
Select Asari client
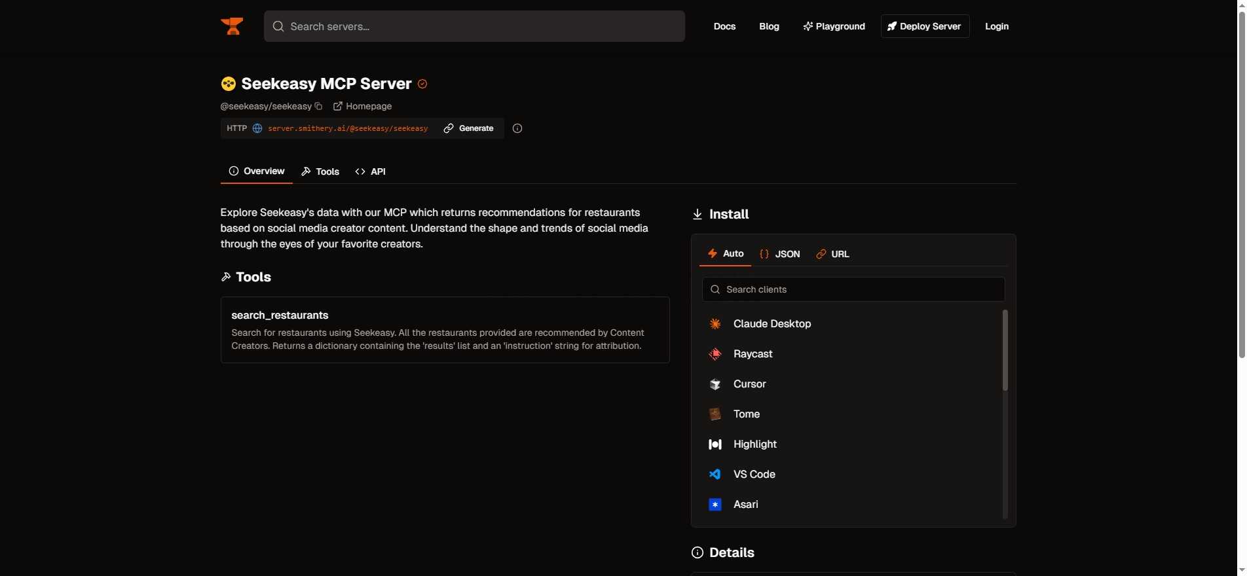[851, 505]
